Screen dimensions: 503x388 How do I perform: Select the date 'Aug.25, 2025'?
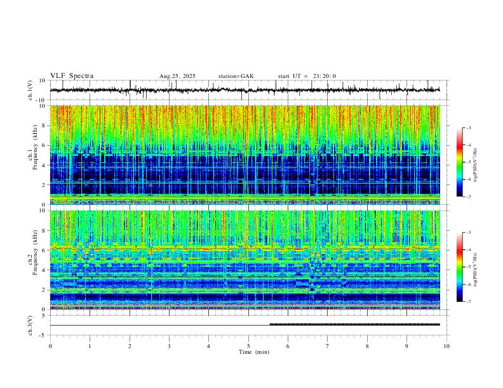pyautogui.click(x=177, y=76)
